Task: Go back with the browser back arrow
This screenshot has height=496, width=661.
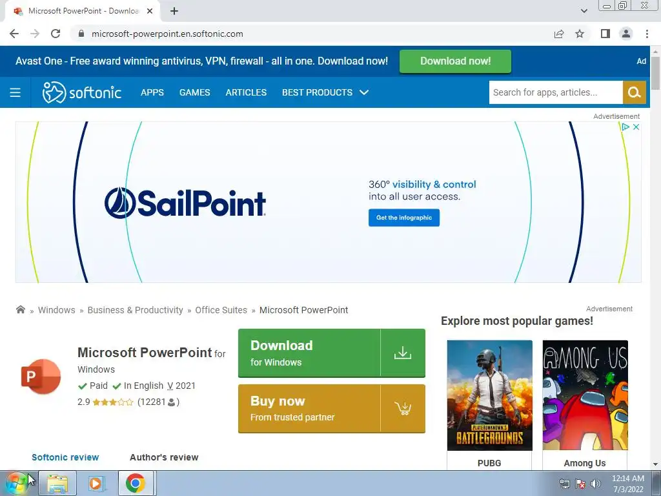Action: point(14,34)
